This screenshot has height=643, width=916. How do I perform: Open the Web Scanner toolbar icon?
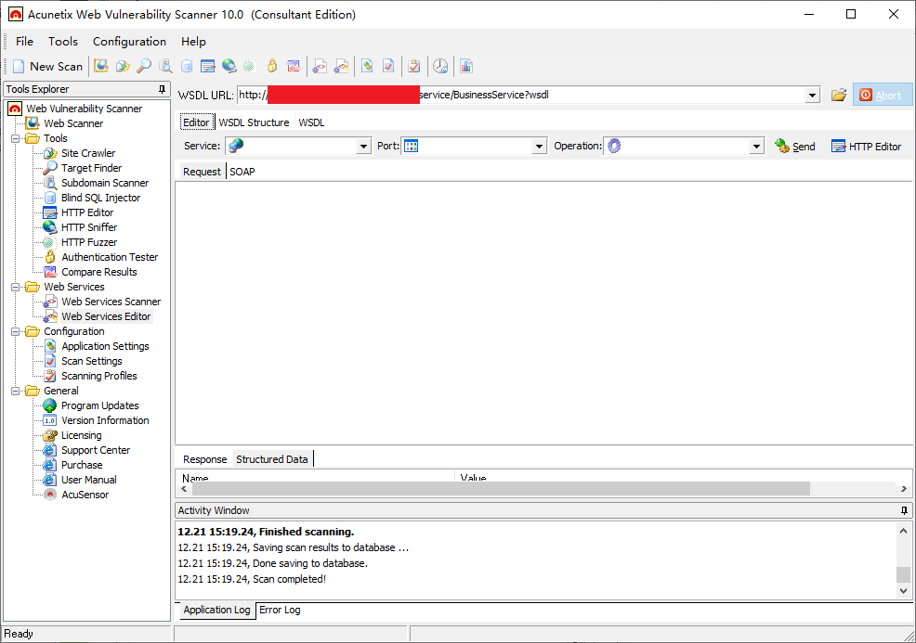coord(101,66)
